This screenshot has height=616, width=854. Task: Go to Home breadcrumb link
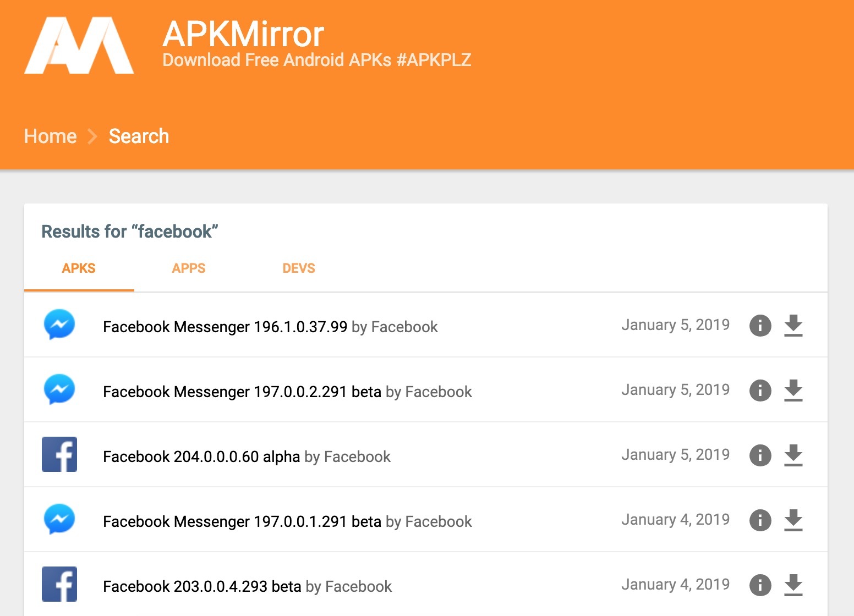[50, 136]
